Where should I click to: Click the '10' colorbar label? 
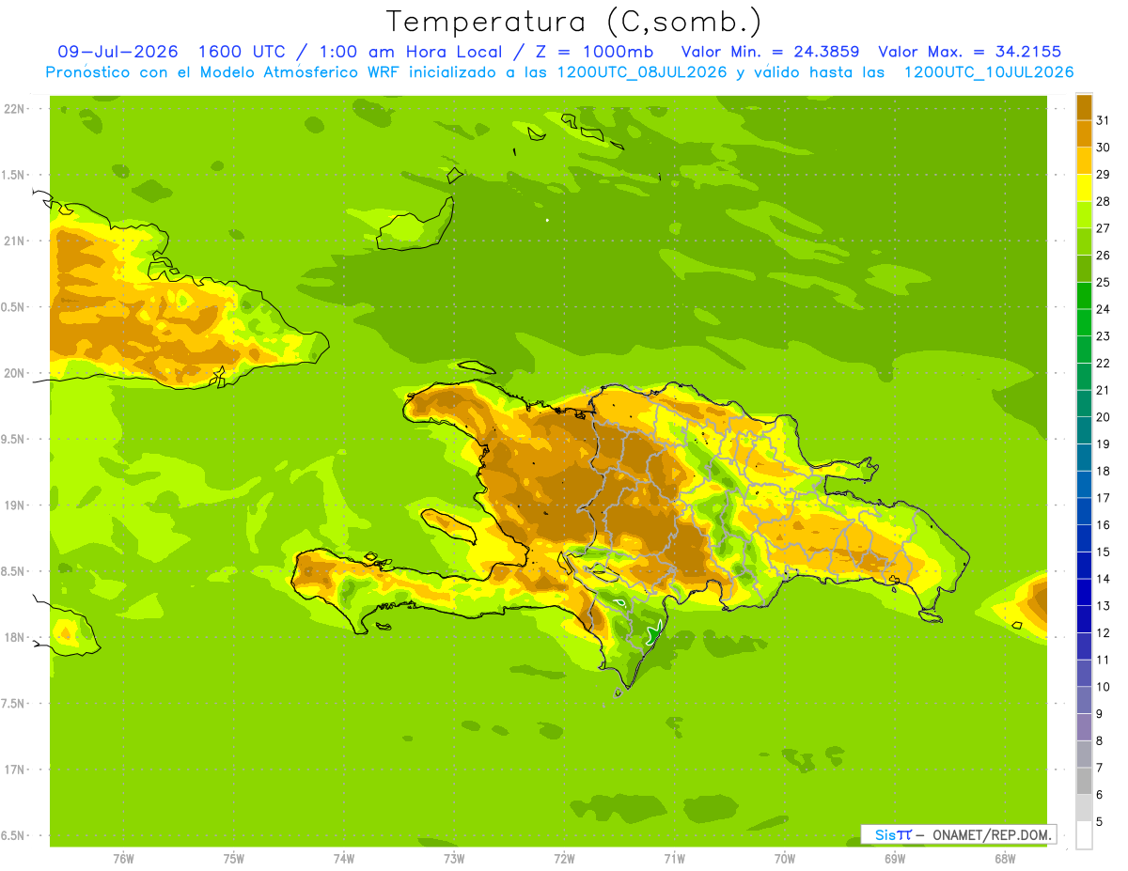[1103, 687]
